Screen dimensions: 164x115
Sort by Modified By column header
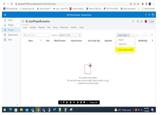pos(143,41)
